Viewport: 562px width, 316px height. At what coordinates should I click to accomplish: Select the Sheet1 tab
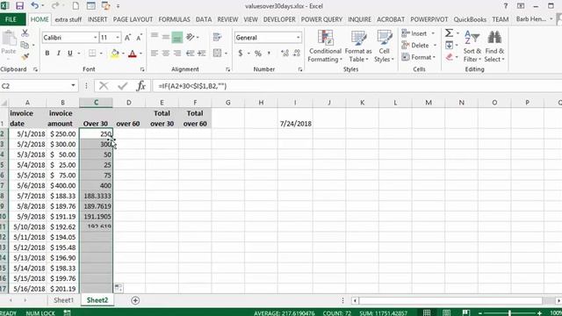tap(63, 300)
